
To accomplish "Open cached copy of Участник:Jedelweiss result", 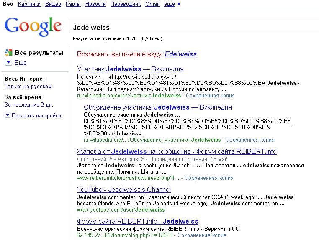I will coord(210,96).
